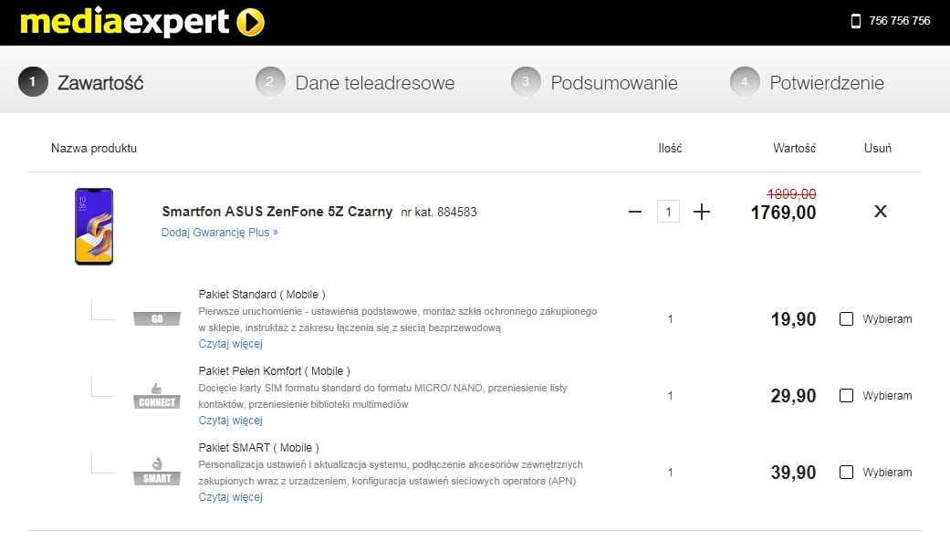950x541 pixels.
Task: Click the SMART package icon
Action: pos(157,472)
